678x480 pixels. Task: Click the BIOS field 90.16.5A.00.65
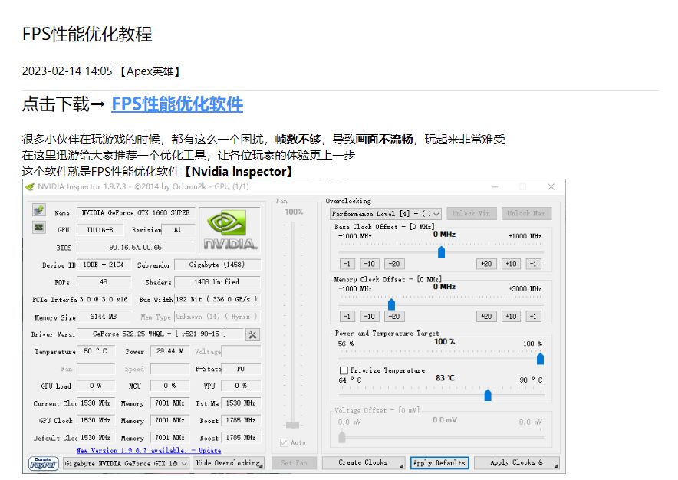click(136, 248)
